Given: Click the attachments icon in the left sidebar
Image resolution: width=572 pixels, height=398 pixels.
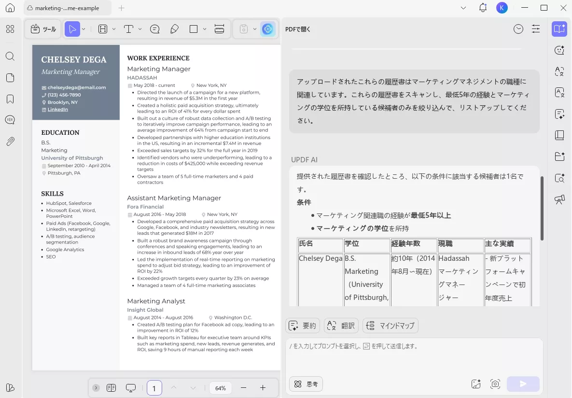Looking at the screenshot, I should tap(10, 141).
